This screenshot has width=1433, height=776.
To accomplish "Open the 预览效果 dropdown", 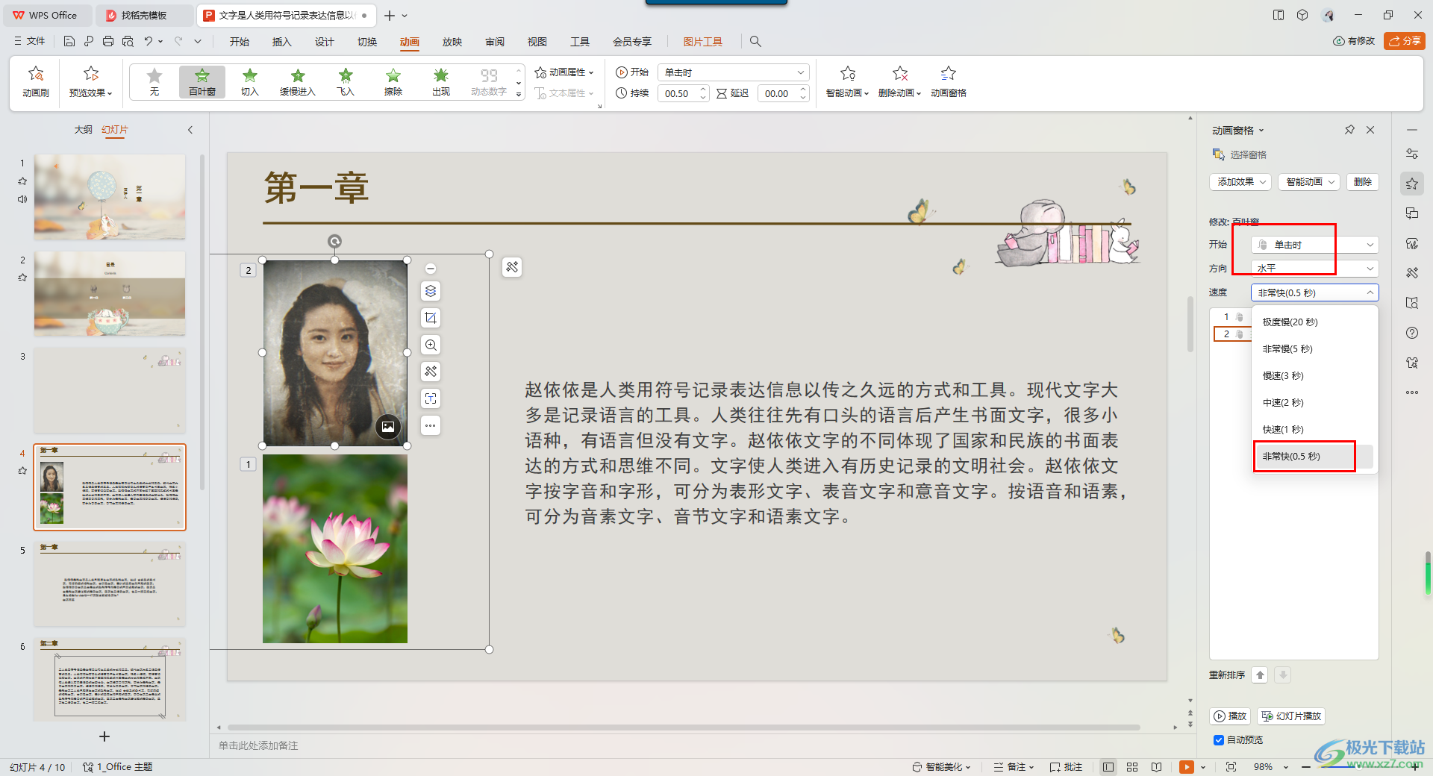I will point(91,81).
